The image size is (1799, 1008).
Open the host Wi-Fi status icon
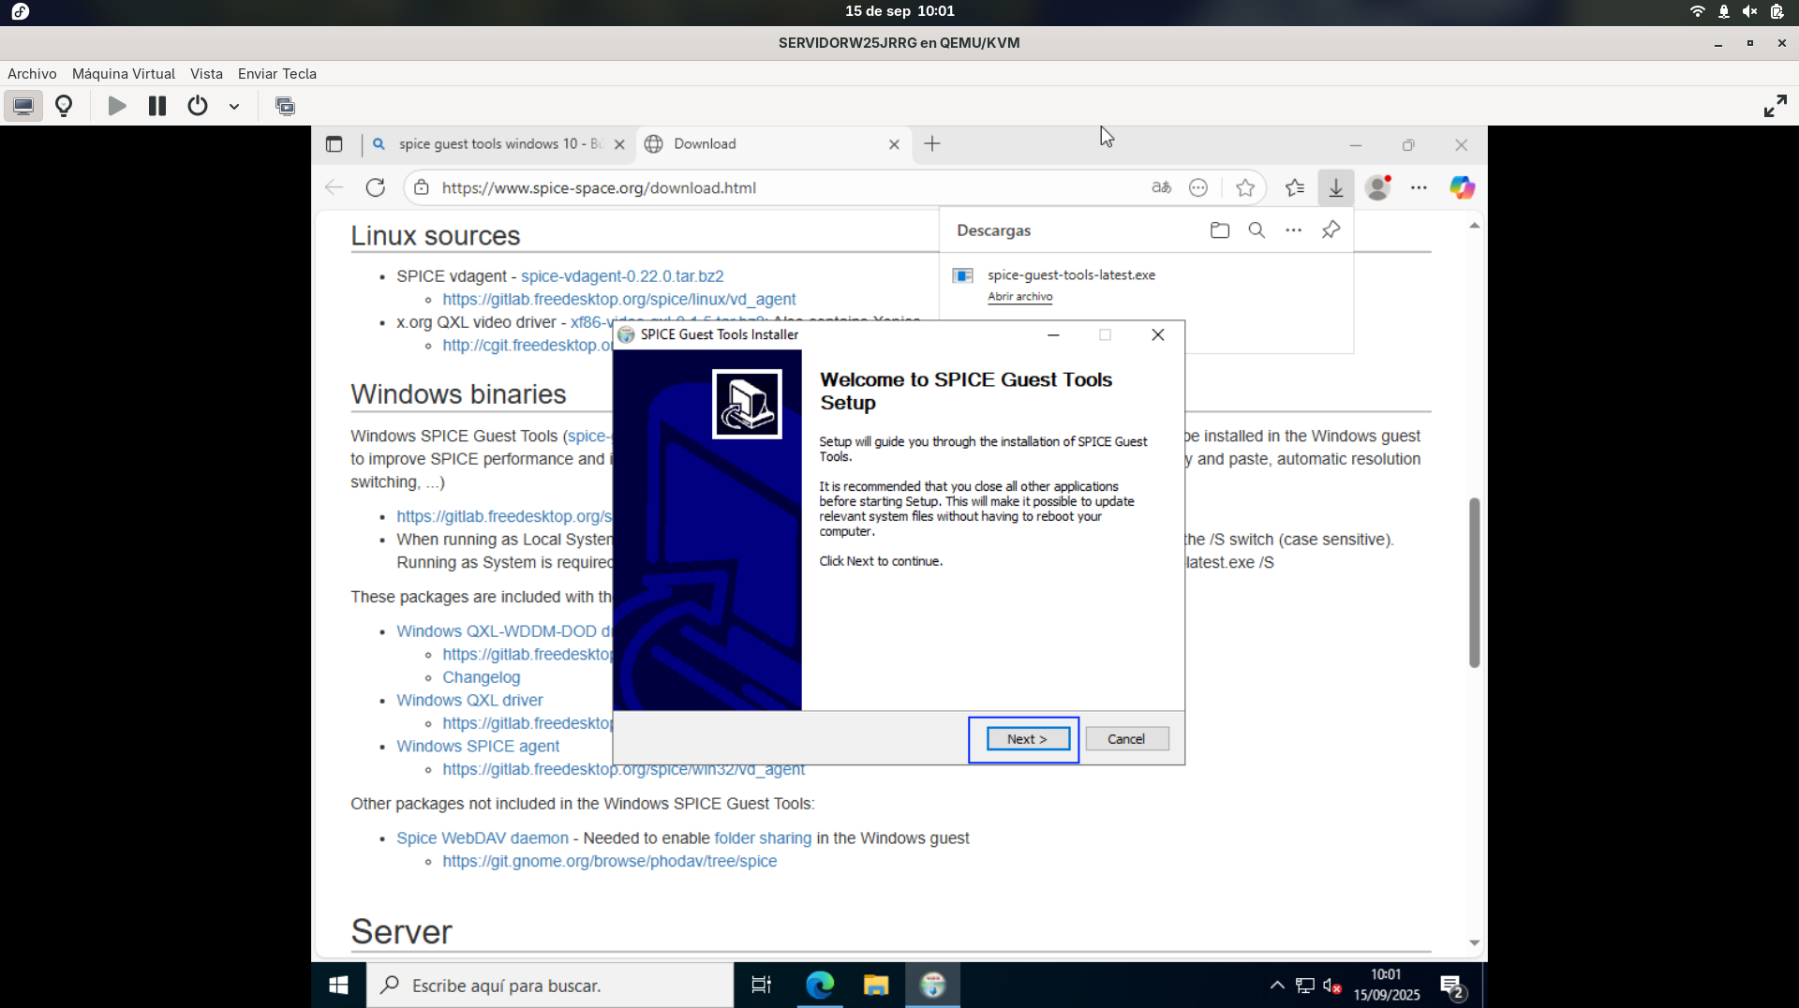pyautogui.click(x=1697, y=11)
